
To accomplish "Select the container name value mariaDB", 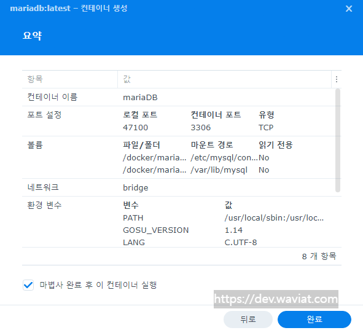I will (140, 98).
